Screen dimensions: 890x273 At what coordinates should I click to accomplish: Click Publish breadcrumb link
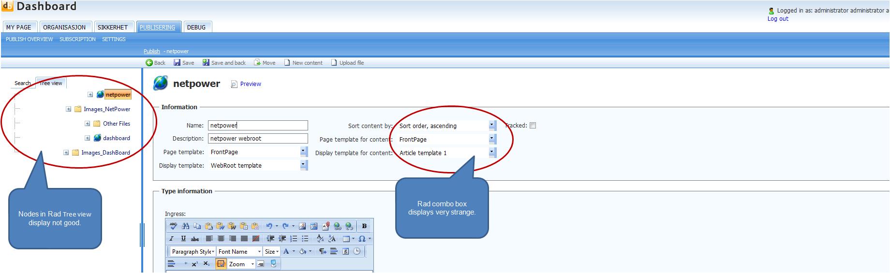point(151,51)
